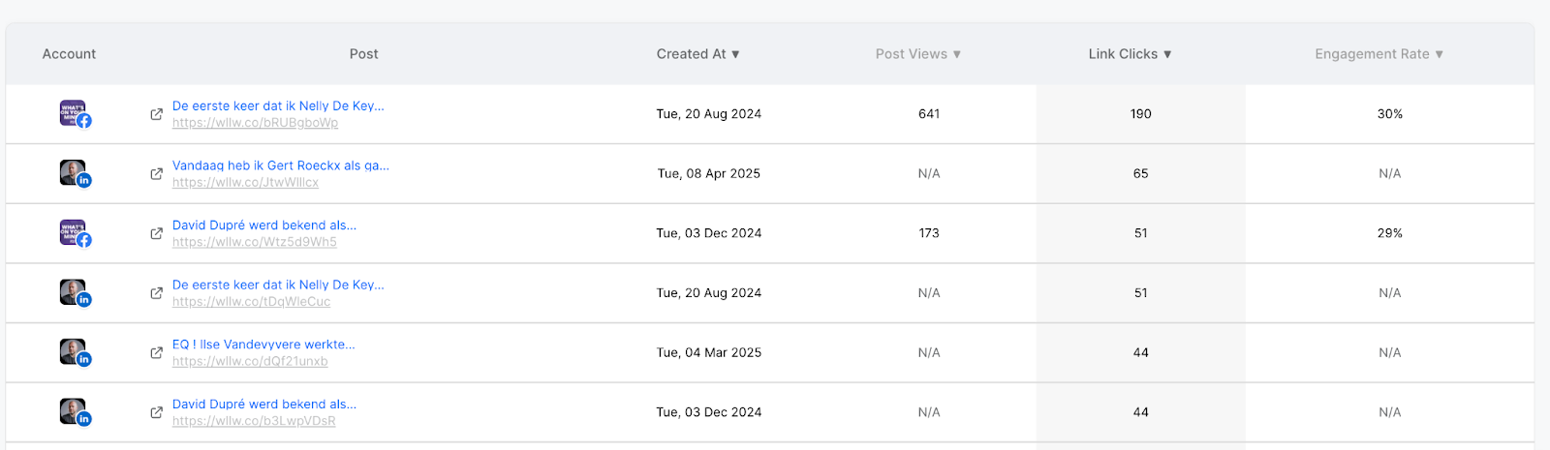
Task: Sort table by Link Clicks column
Action: point(1130,54)
